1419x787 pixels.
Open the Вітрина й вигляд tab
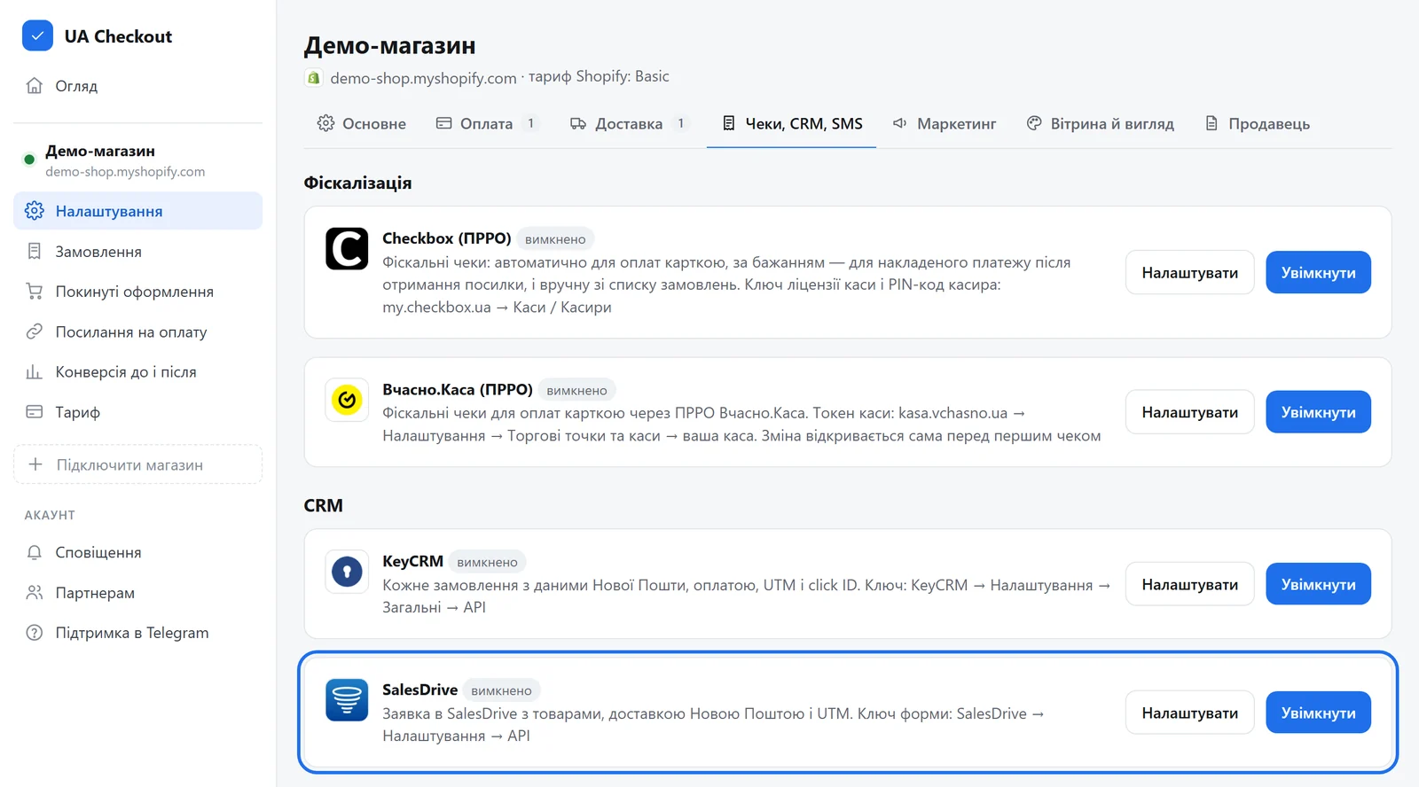1101,124
